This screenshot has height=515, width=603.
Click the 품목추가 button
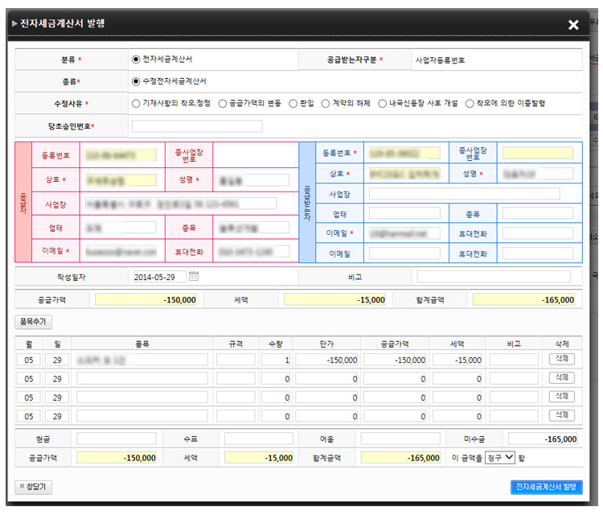[33, 322]
